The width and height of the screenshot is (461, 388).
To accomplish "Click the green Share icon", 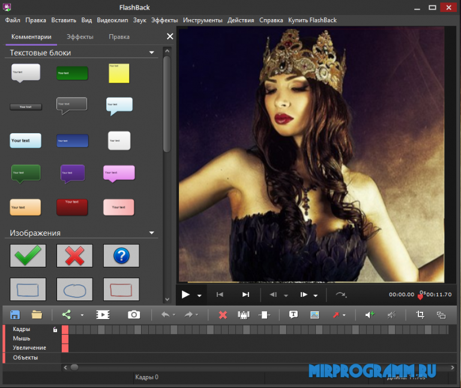I will (66, 314).
